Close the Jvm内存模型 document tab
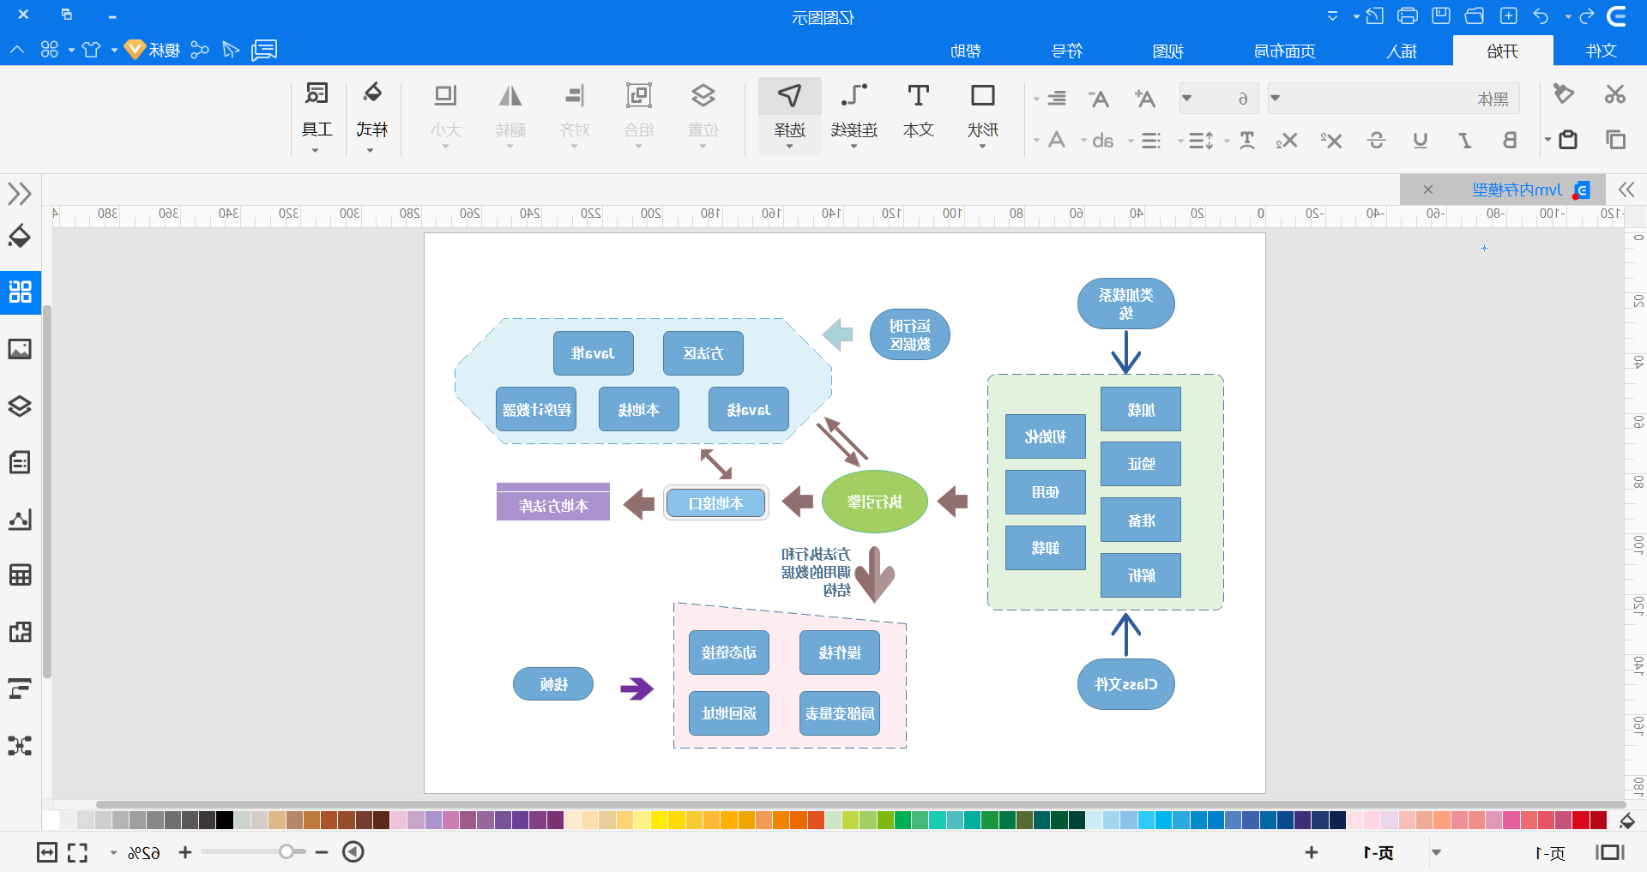Viewport: 1647px width, 872px height. pyautogui.click(x=1428, y=189)
